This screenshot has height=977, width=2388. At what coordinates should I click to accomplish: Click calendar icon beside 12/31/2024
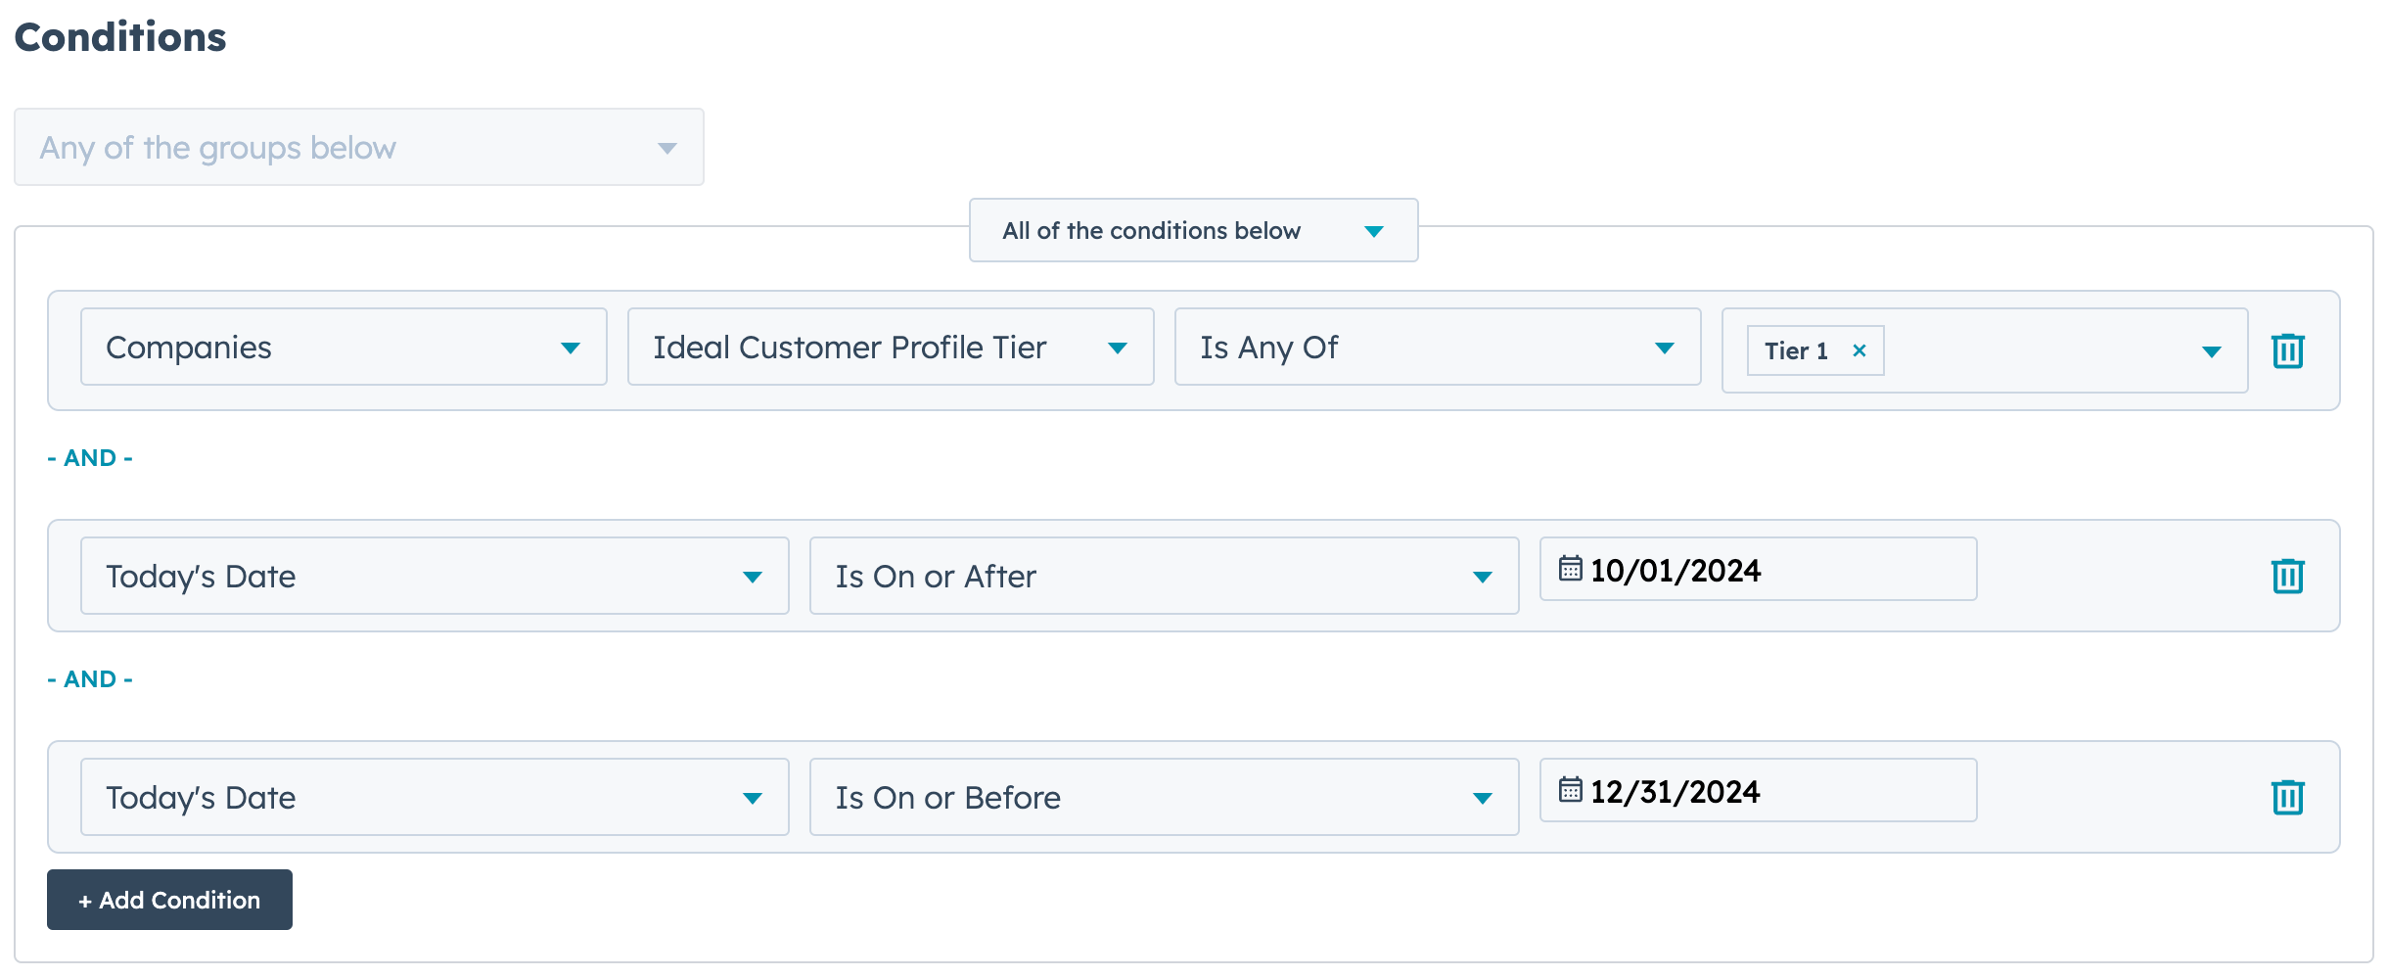click(1570, 790)
